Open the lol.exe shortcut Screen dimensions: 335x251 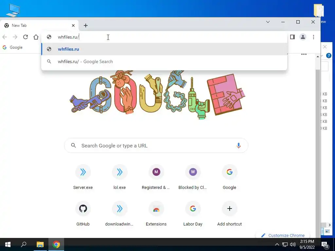[120, 177]
